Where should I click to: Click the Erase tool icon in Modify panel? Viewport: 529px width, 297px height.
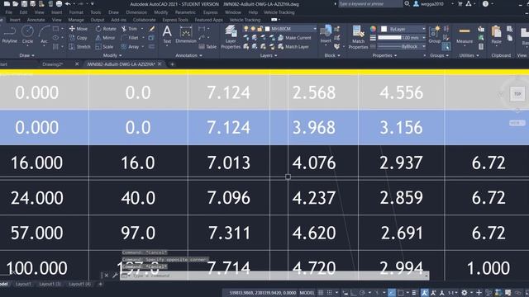point(152,29)
